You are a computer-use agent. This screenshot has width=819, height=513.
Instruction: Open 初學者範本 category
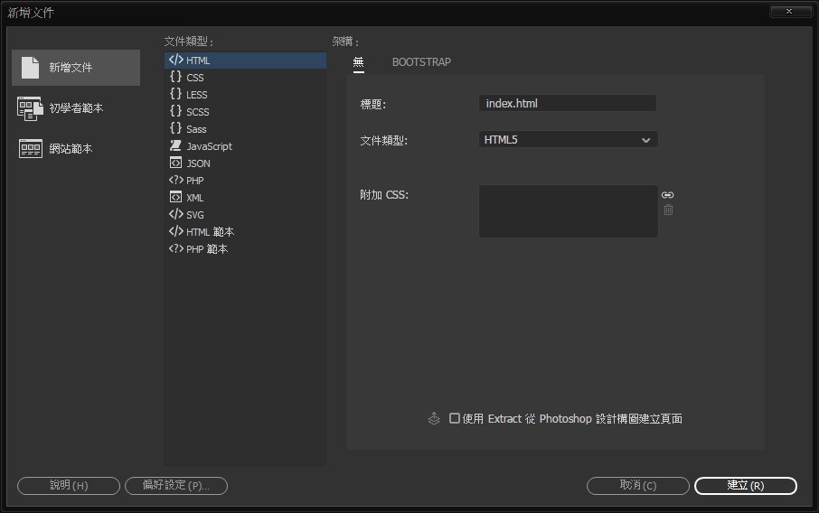(x=76, y=108)
